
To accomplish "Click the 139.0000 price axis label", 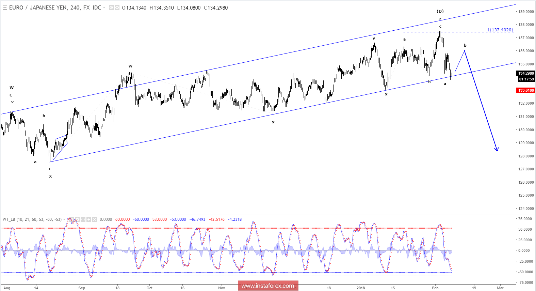I will pyautogui.click(x=526, y=12).
